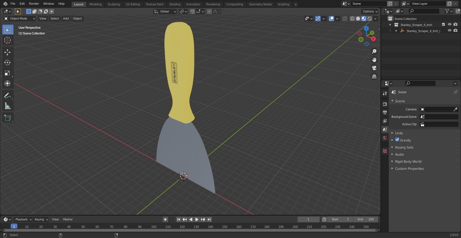
Task: Play the animation forward
Action: [197, 219]
